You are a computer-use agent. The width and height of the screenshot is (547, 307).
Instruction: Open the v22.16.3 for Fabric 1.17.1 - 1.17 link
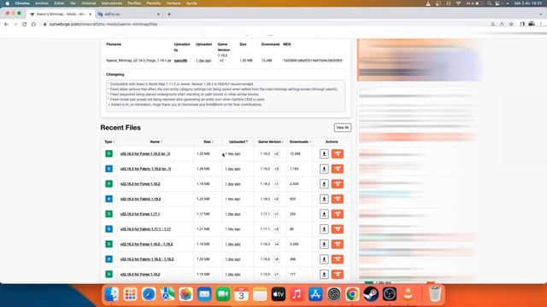click(x=145, y=229)
